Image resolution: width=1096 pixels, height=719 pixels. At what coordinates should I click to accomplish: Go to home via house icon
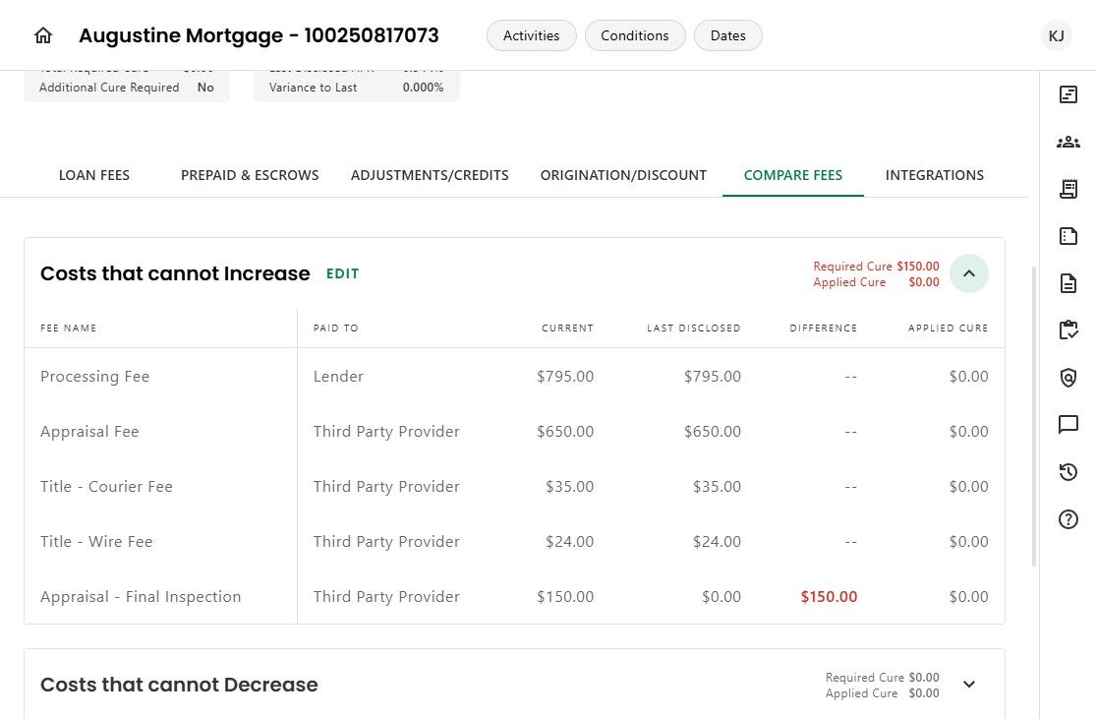coord(43,35)
